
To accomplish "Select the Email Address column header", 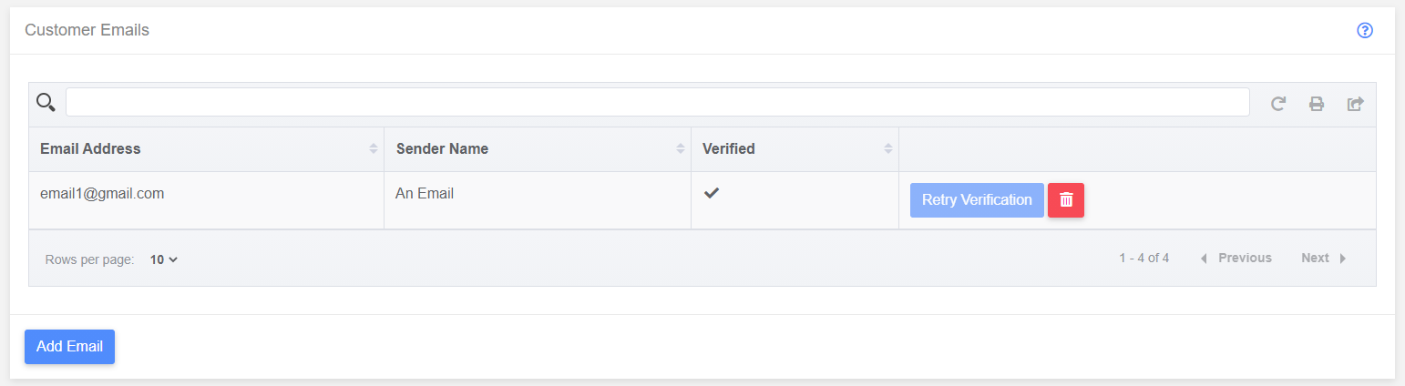I will 90,148.
